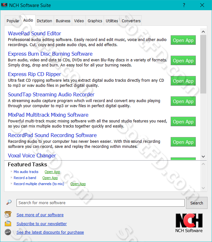Image resolution: width=212 pixels, height=242 pixels.
Task: Click the software list scrollbar thumb
Action: coord(203,64)
